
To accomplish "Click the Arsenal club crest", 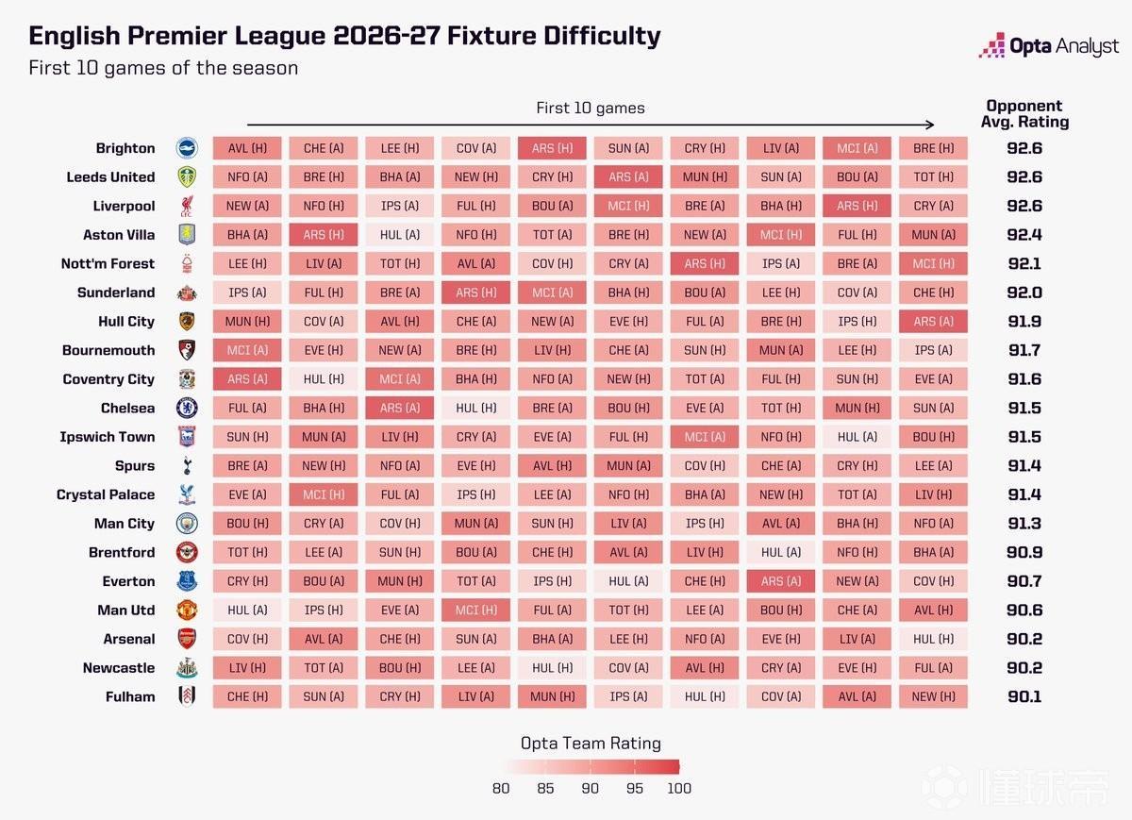I will tap(187, 639).
